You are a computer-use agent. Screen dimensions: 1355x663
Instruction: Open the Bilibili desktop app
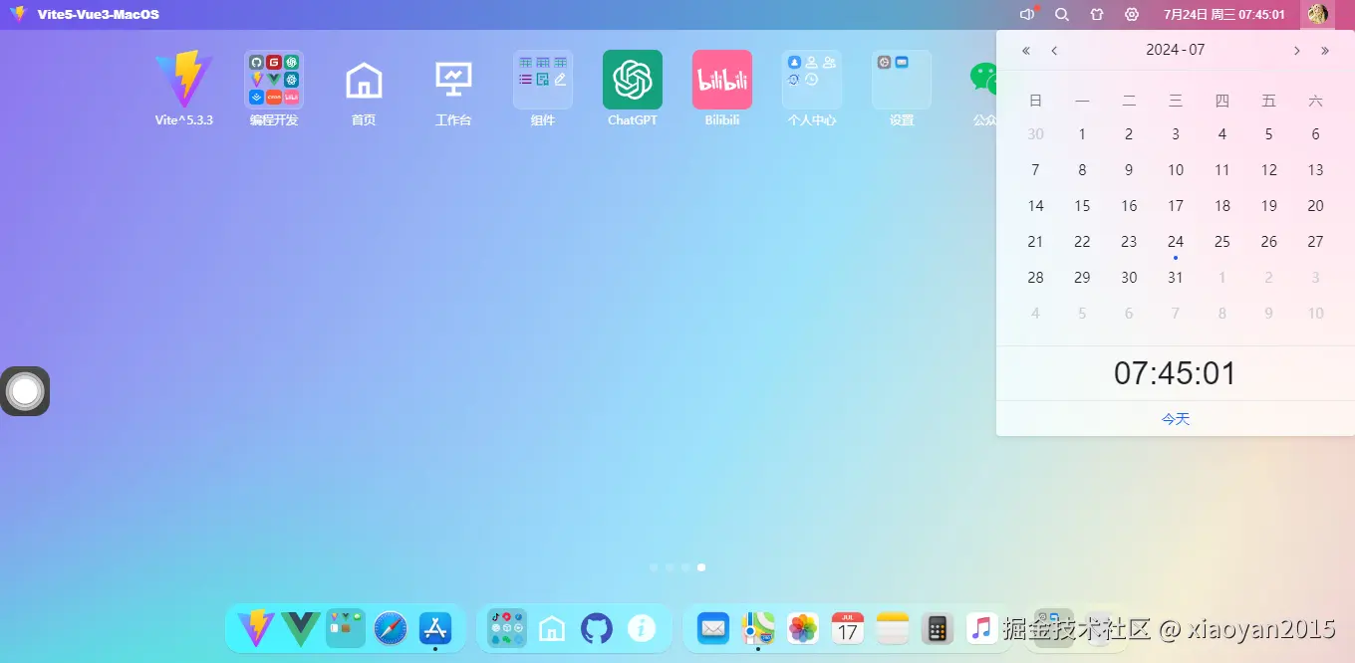point(721,79)
